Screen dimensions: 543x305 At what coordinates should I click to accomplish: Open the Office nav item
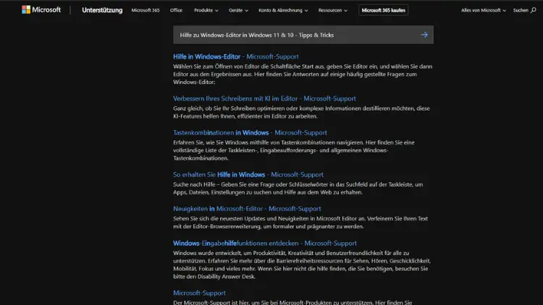pos(176,10)
